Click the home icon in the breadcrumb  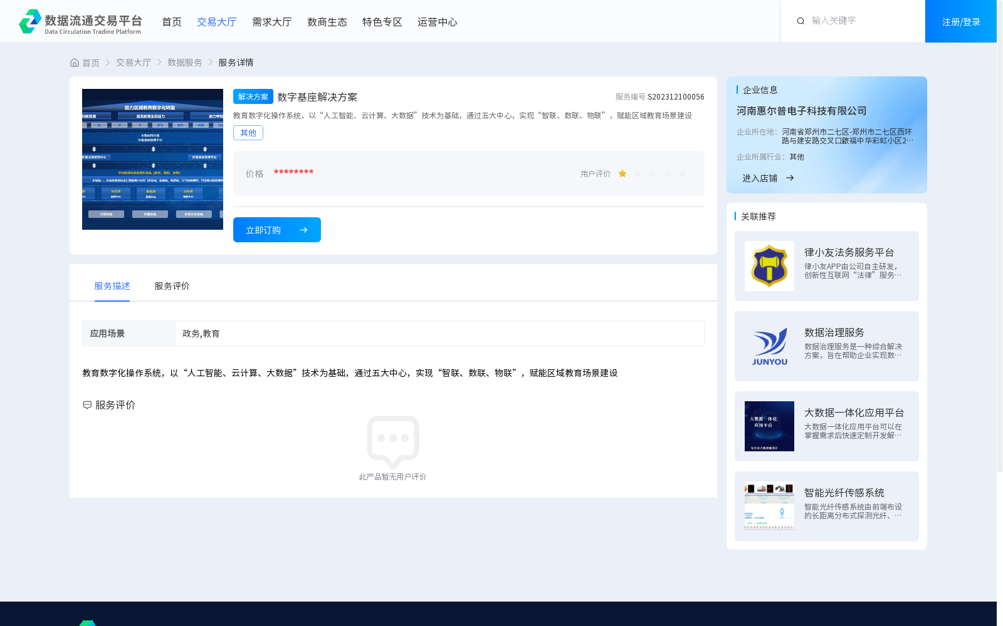pos(75,63)
